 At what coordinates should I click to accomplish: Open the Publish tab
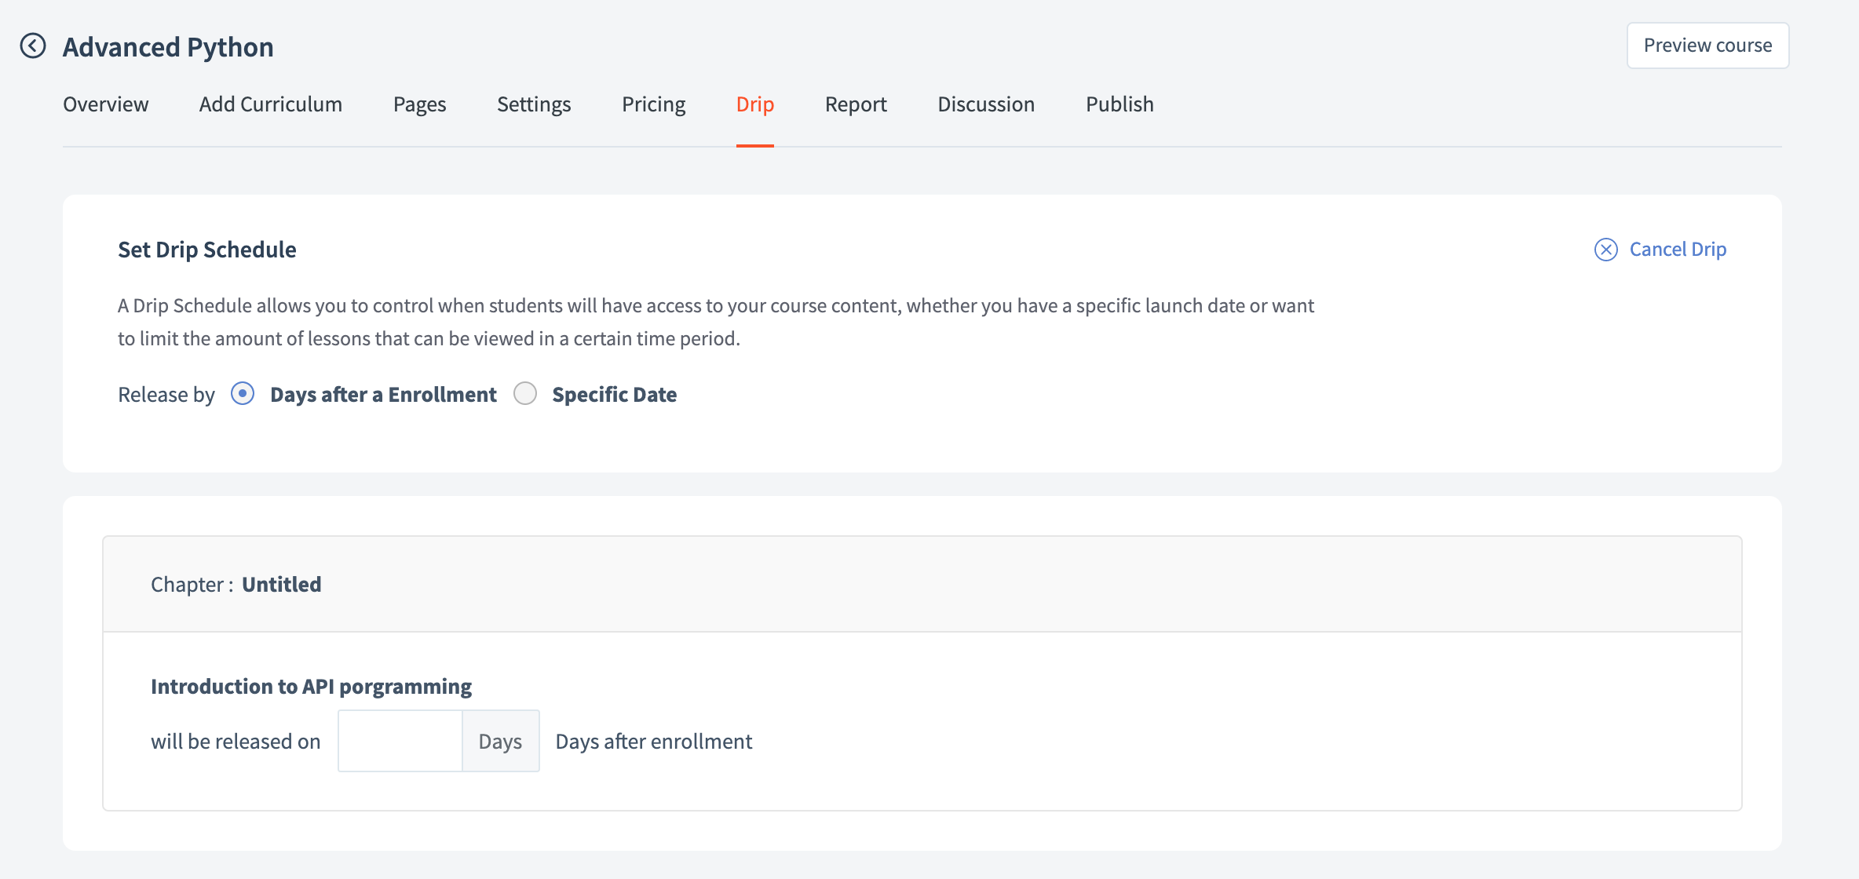(1119, 104)
